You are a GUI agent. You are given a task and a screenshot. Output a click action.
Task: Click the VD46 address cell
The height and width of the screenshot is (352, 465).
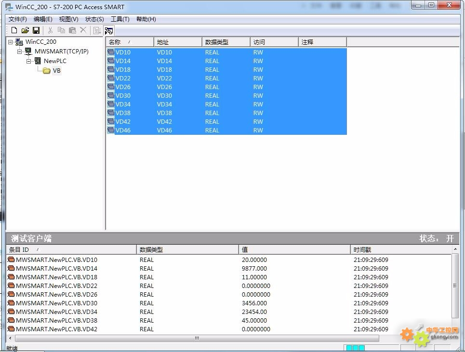click(164, 130)
